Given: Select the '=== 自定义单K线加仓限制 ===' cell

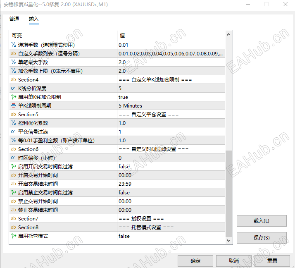Looking at the screenshot, I should click(171, 80).
